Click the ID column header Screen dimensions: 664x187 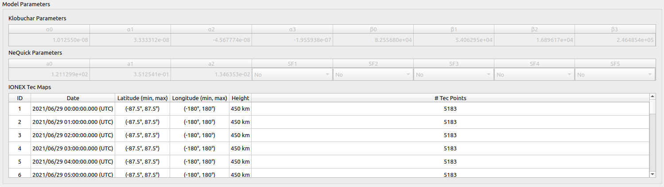[x=19, y=98]
